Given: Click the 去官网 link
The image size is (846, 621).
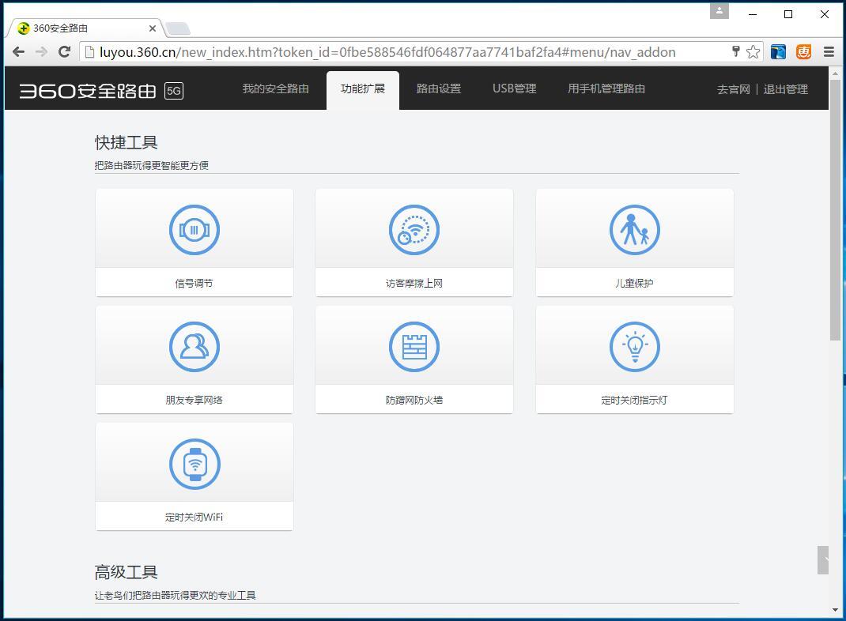Looking at the screenshot, I should (x=733, y=89).
